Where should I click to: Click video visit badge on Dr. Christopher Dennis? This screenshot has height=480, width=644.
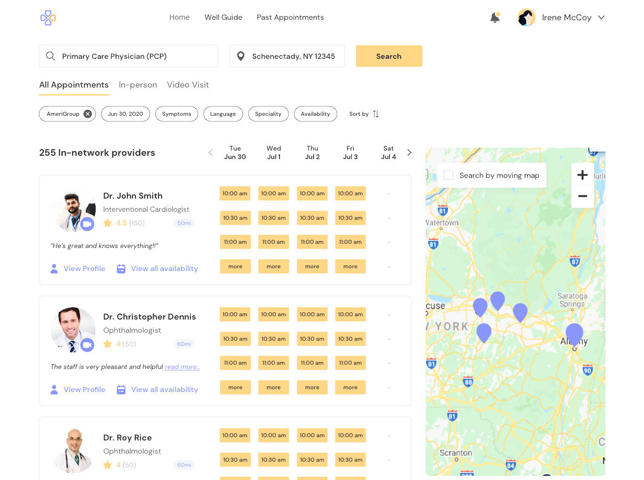point(87,345)
